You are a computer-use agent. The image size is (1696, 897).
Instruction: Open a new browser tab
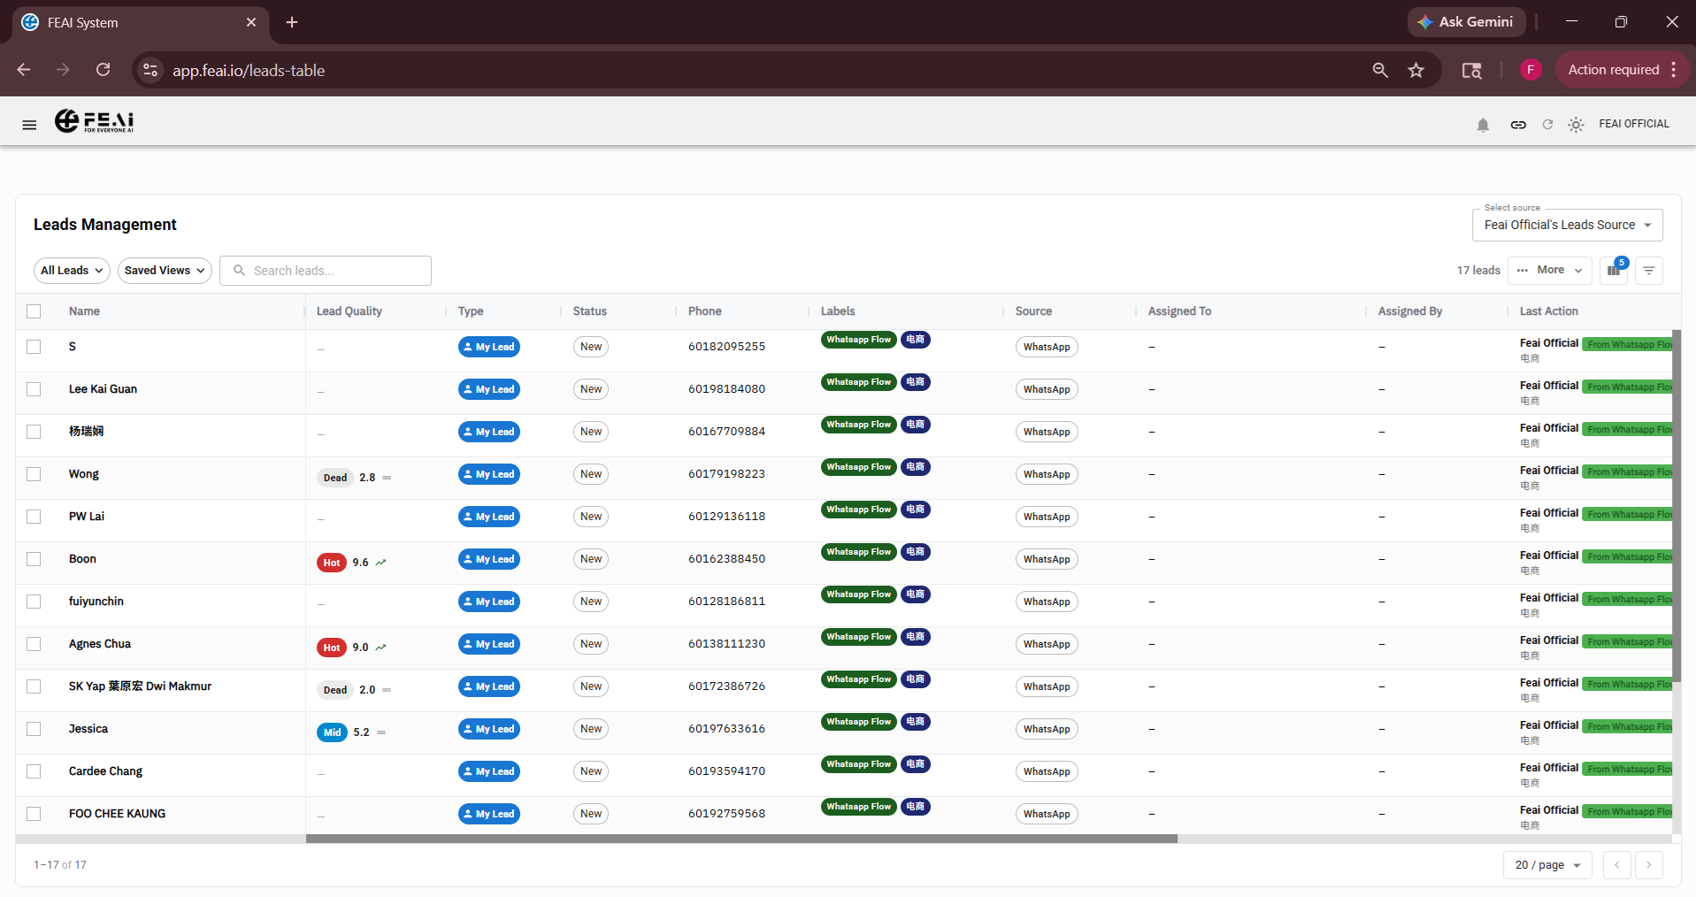[x=292, y=22]
